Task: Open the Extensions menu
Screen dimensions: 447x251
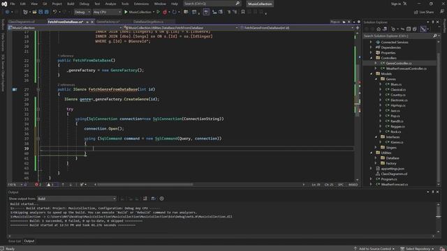Action: pos(141,3)
